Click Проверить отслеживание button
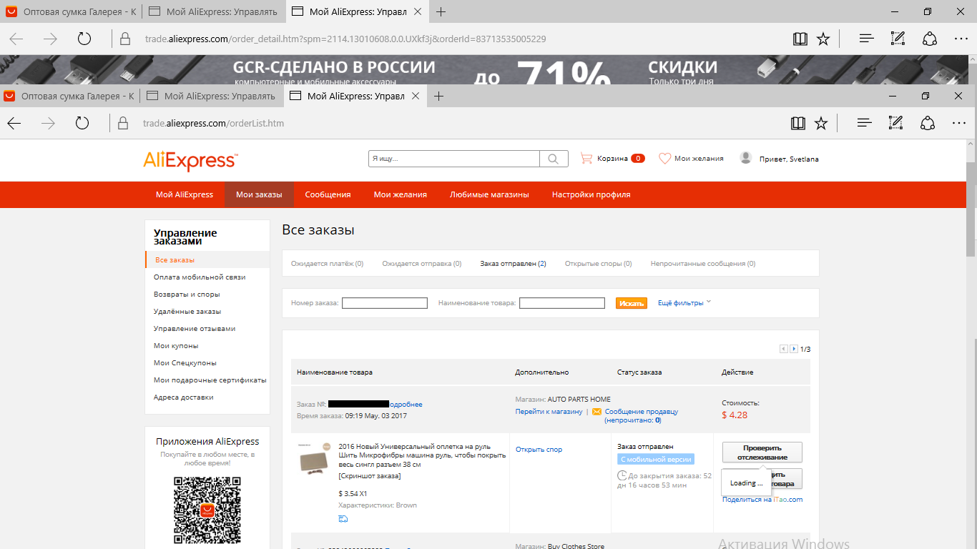The image size is (977, 549). (x=762, y=452)
